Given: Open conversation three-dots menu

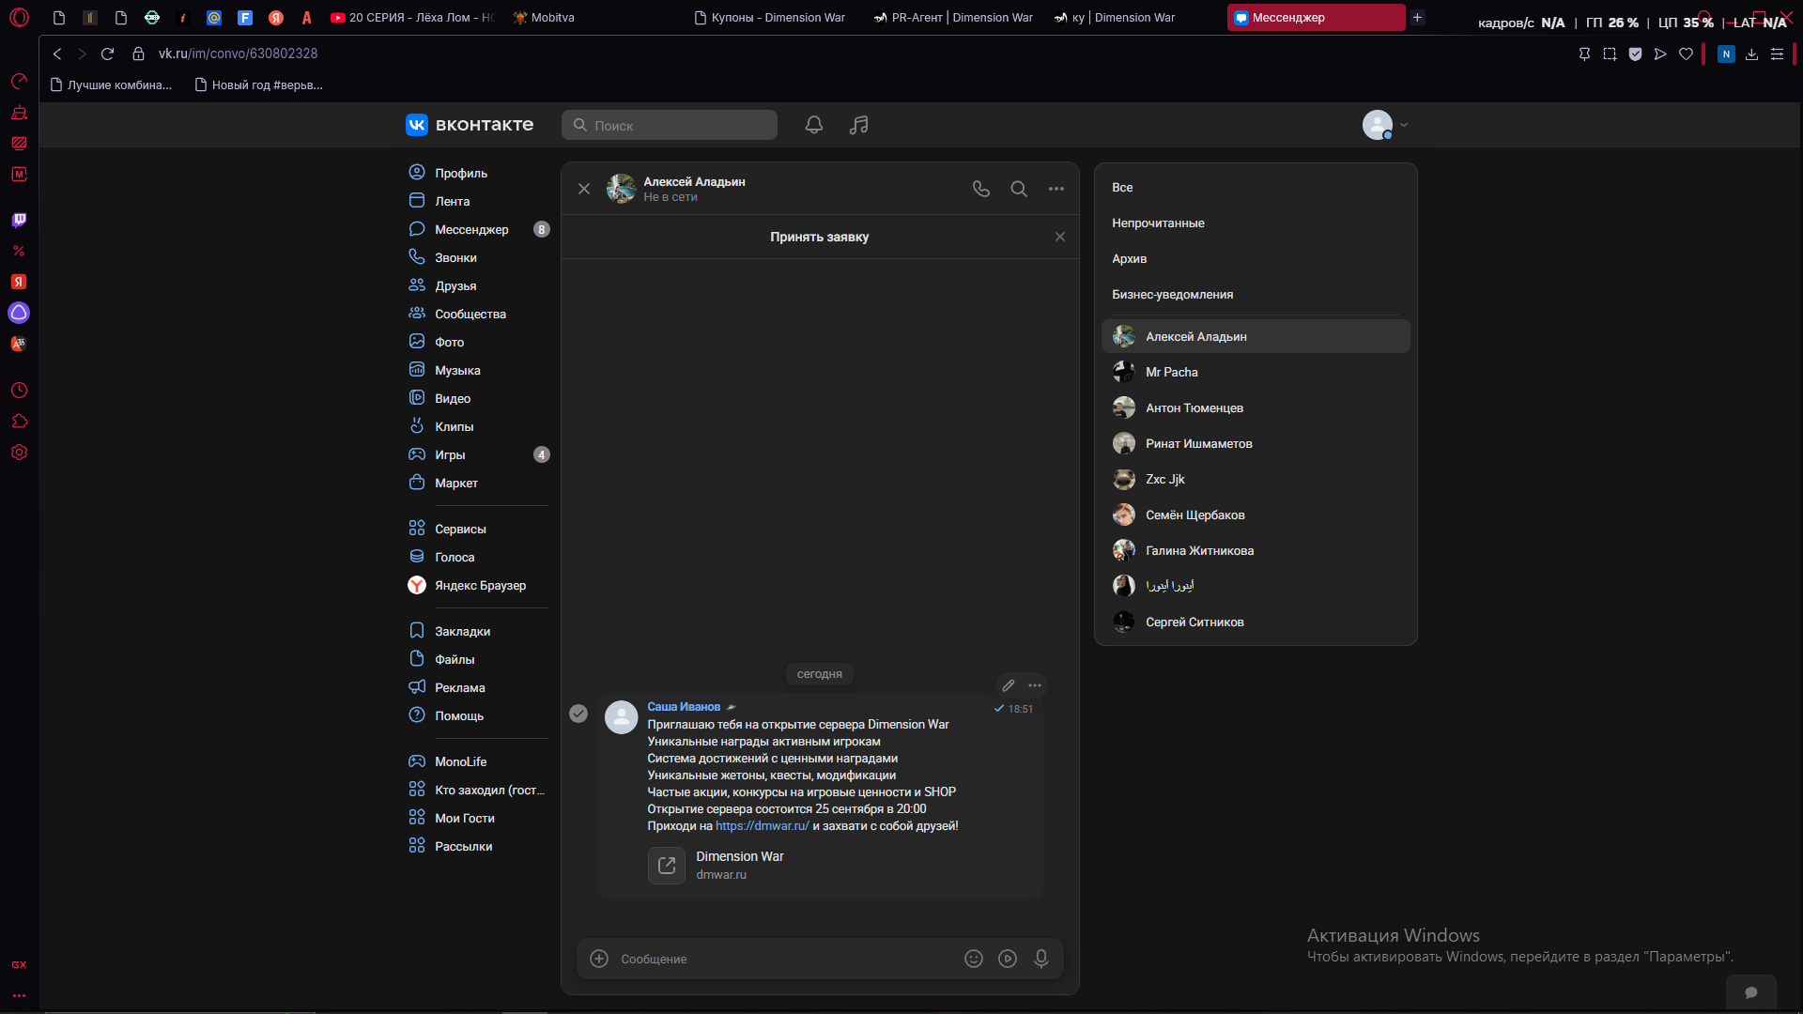Looking at the screenshot, I should [1056, 189].
